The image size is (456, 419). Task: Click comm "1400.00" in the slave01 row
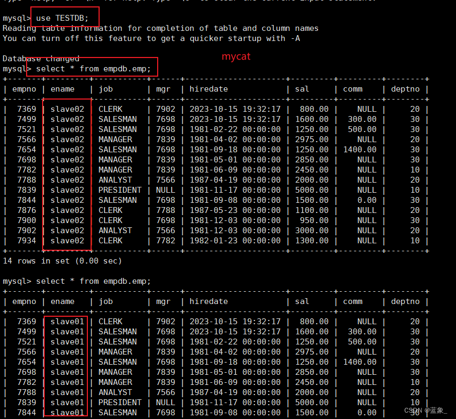point(360,362)
